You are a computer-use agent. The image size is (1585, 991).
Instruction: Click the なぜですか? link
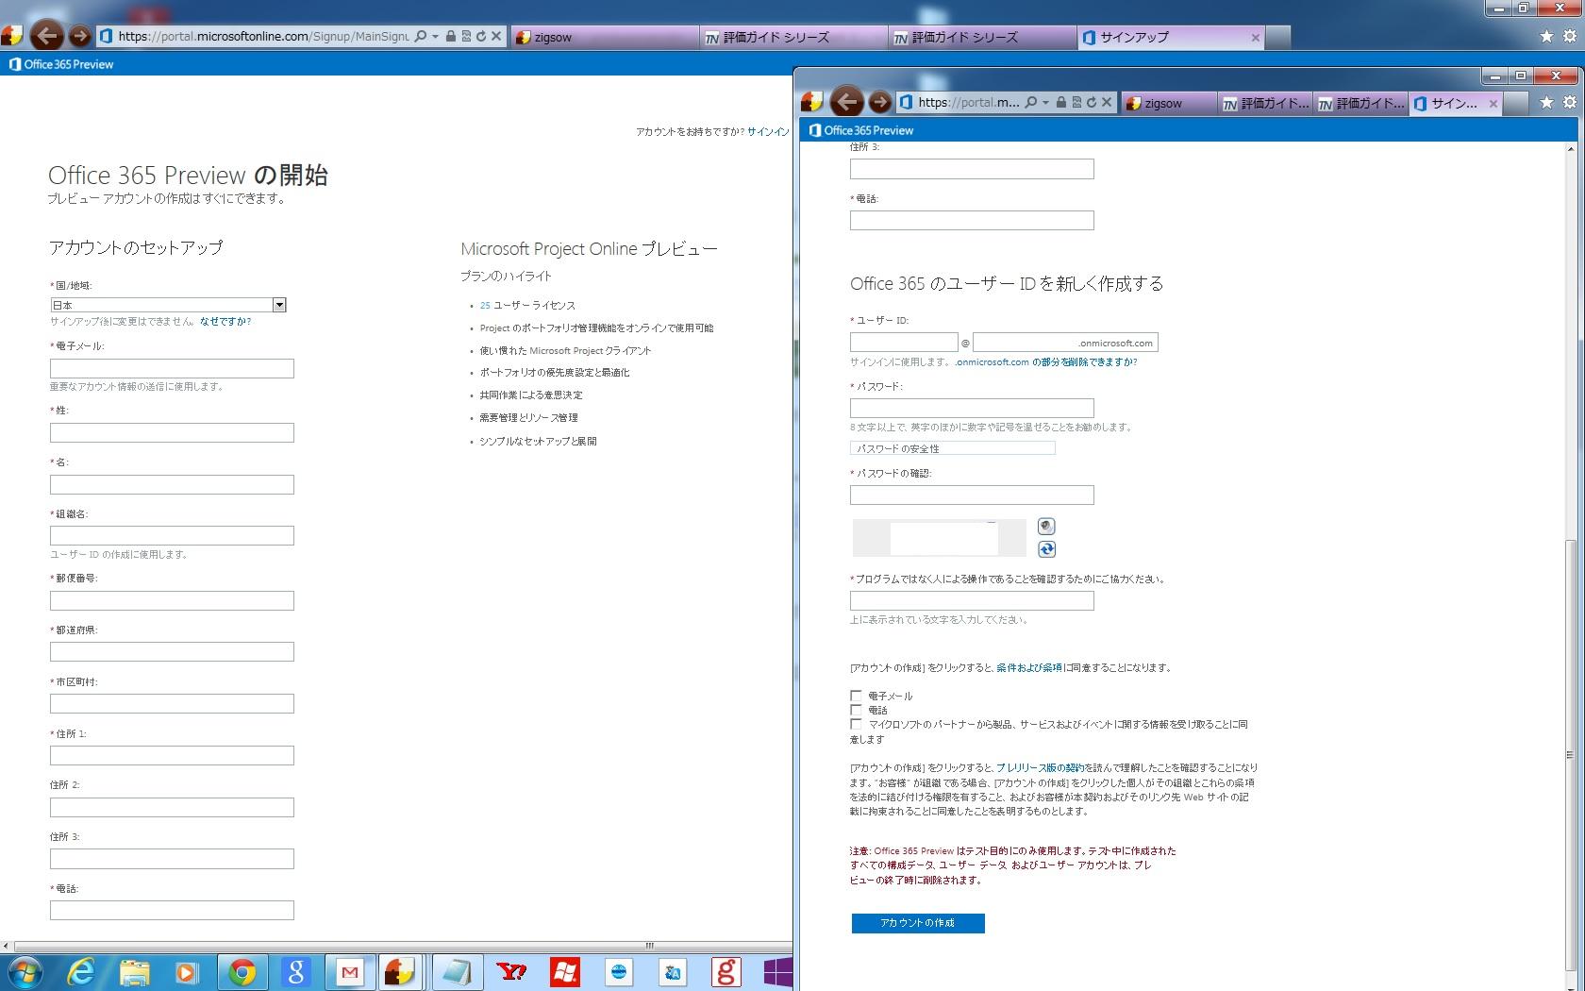pos(225,322)
